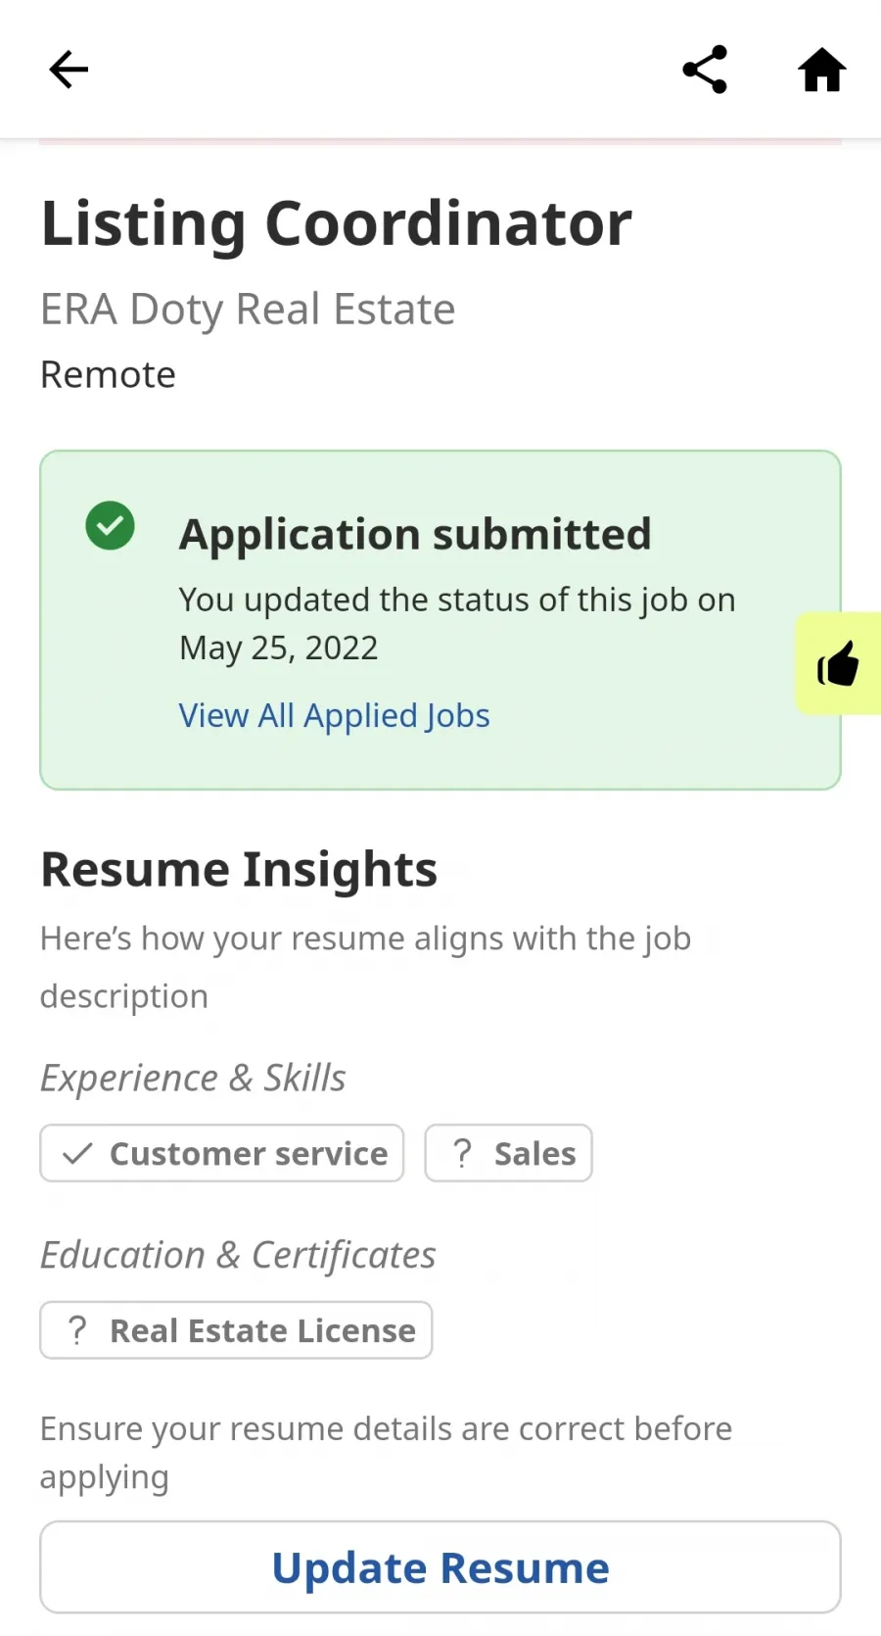Click the Update Resume button

pyautogui.click(x=440, y=1567)
